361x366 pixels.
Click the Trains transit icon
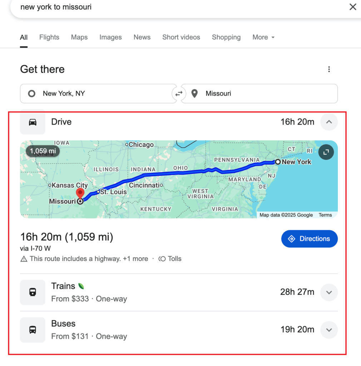33,292
